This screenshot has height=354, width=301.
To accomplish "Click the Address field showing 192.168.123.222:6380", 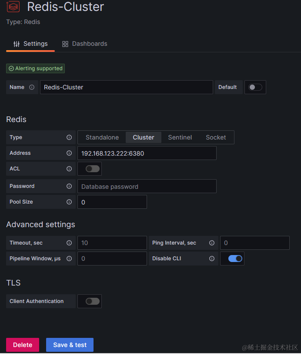I will pyautogui.click(x=147, y=153).
